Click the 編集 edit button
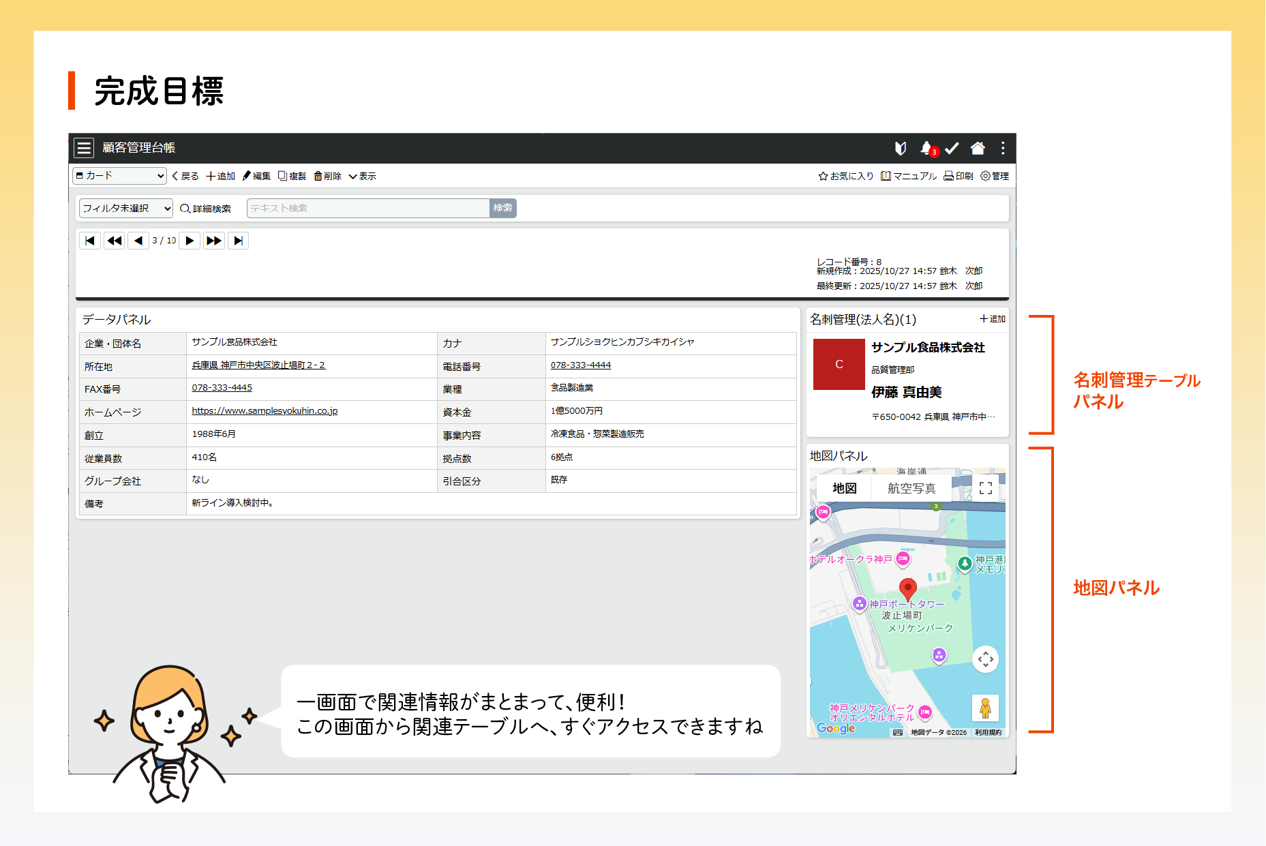Viewport: 1266px width, 846px height. 257,176
